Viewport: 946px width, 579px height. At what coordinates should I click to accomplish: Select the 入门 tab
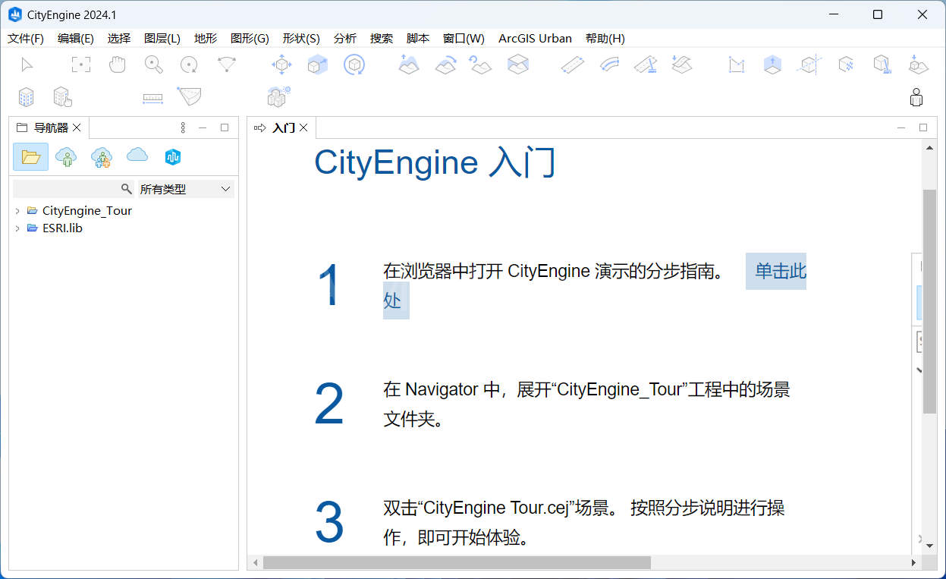284,127
